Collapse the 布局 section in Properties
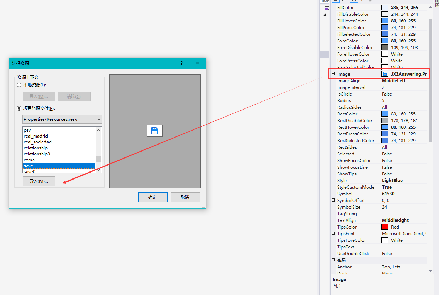This screenshot has width=439, height=295. (x=333, y=260)
